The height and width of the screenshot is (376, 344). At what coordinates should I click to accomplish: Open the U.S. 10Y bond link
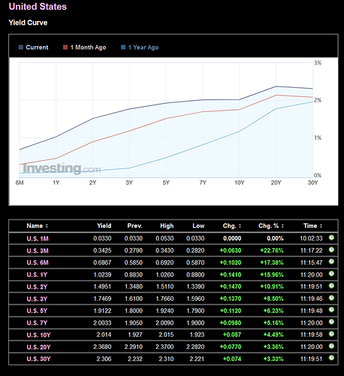[x=38, y=335]
